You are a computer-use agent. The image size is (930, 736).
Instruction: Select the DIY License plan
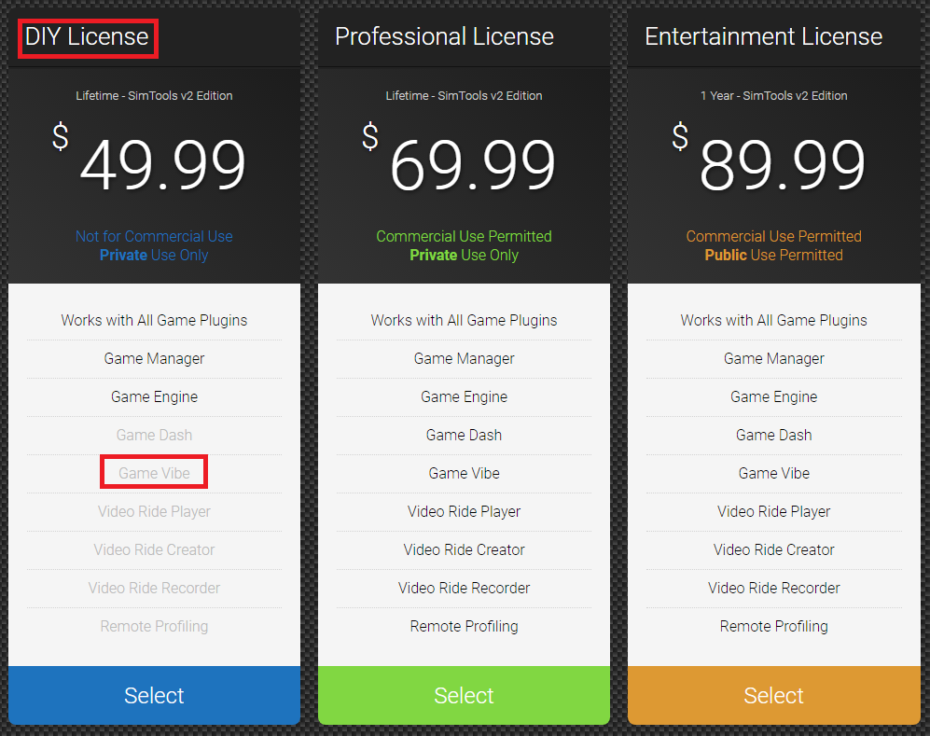pyautogui.click(x=154, y=695)
